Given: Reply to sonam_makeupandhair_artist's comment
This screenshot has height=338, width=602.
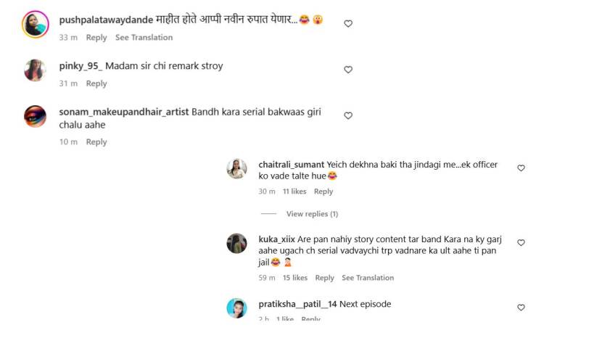Looking at the screenshot, I should click(x=96, y=142).
